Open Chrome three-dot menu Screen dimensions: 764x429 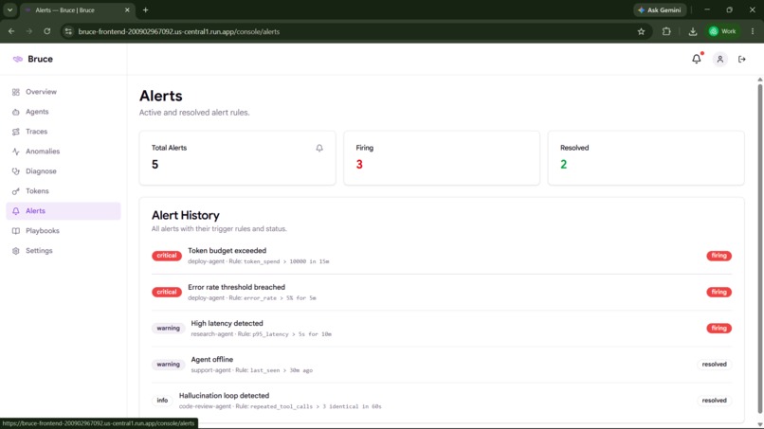[x=753, y=31]
